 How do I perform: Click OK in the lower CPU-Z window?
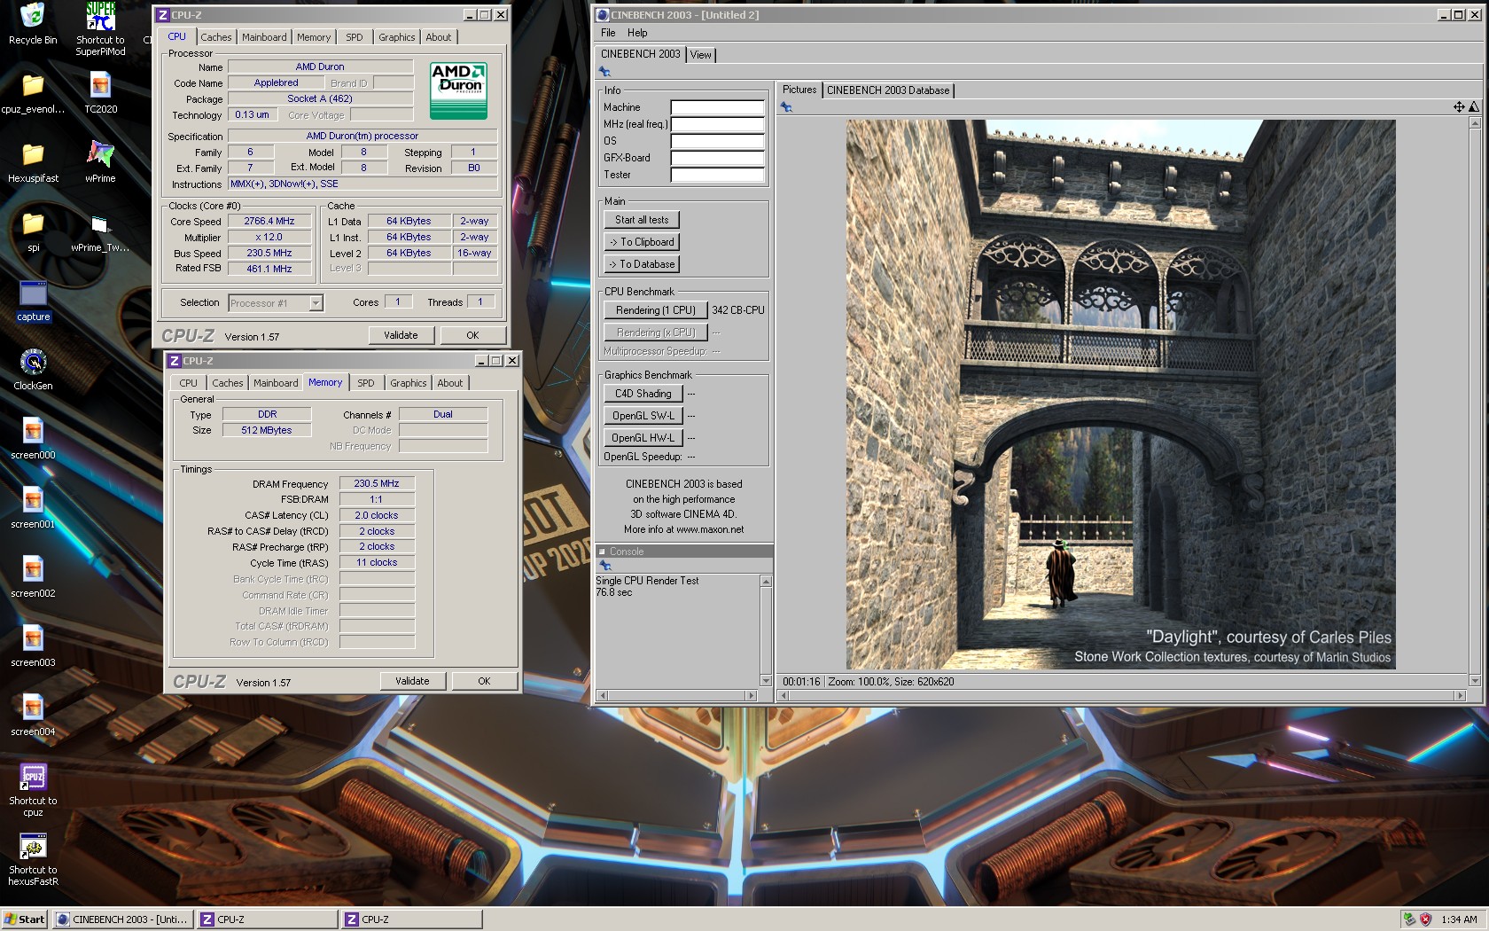484,681
